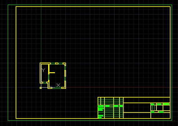Click the Y axis label of the UCS icon

(x=43, y=70)
